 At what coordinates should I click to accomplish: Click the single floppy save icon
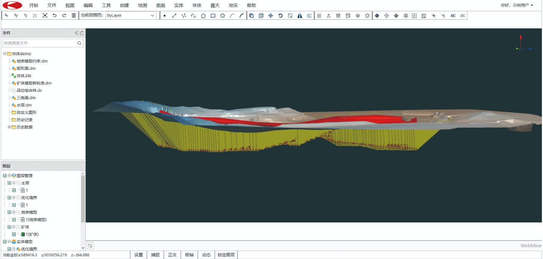[x=338, y=16]
